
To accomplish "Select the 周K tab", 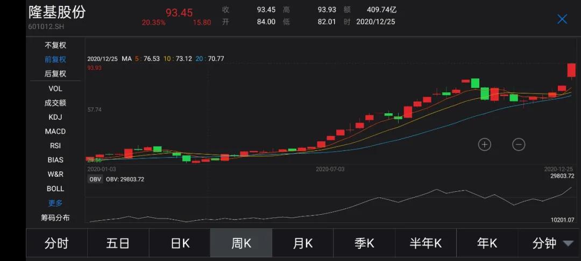I will pos(241,243).
